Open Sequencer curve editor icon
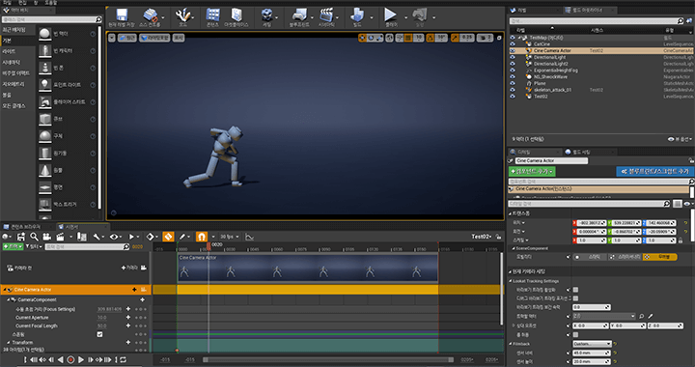 [x=250, y=237]
